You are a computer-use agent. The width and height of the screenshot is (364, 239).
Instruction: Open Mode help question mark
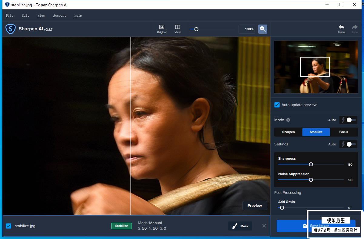pyautogui.click(x=288, y=120)
